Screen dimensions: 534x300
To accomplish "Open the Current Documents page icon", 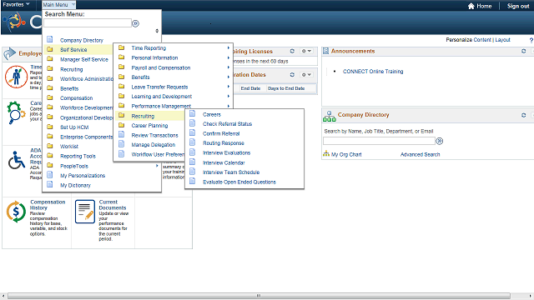I will pos(85,212).
